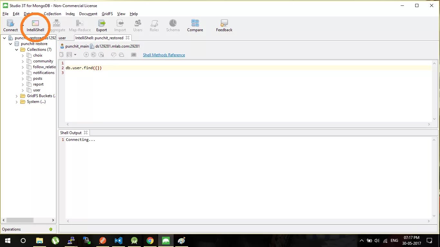Click the terminal screen icon
This screenshot has height=247, width=440.
point(134,55)
